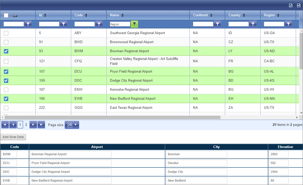Click the grid's Code column header label
Image resolution: width=303 pixels, height=185 pixels.
coord(78,15)
